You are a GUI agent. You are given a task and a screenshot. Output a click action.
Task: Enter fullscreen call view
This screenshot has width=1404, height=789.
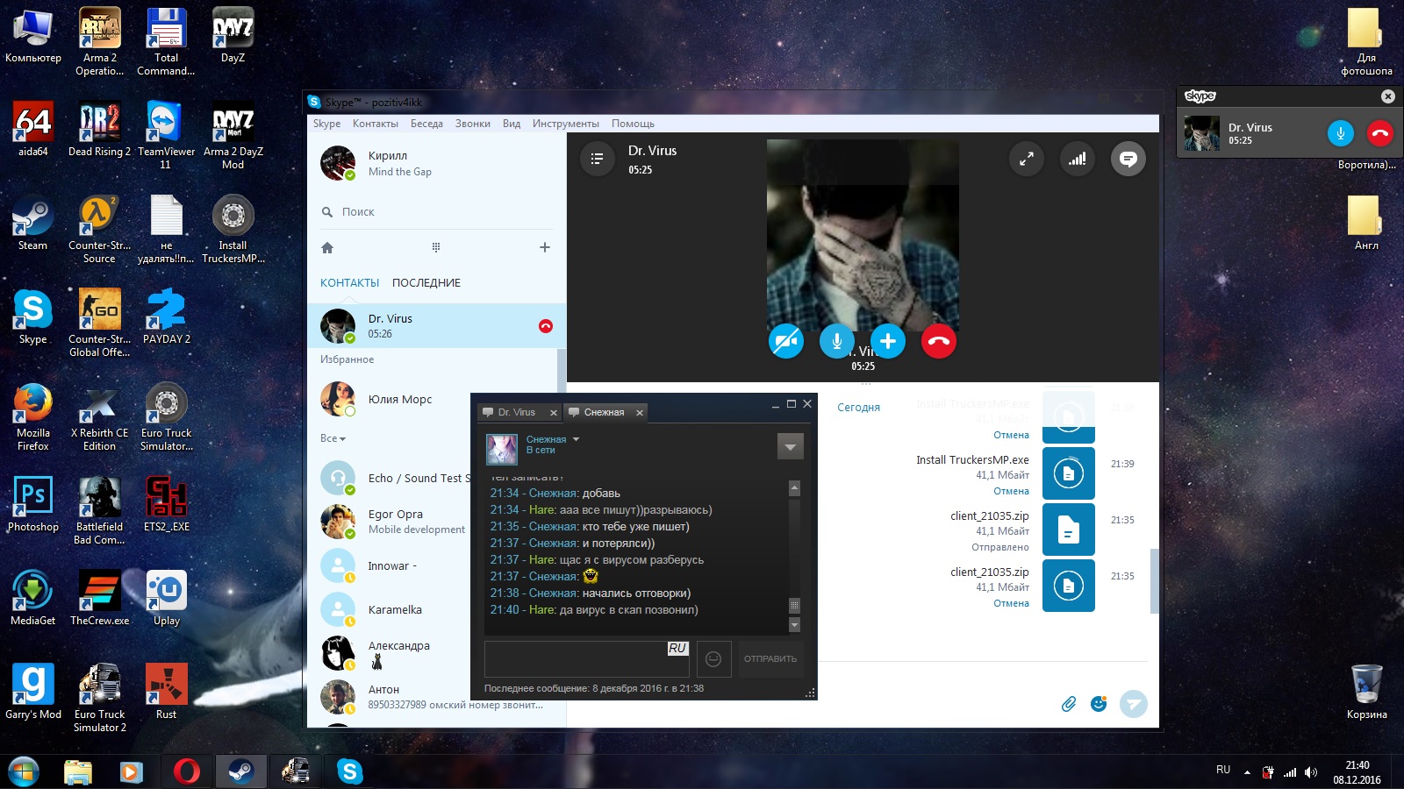tap(1026, 159)
